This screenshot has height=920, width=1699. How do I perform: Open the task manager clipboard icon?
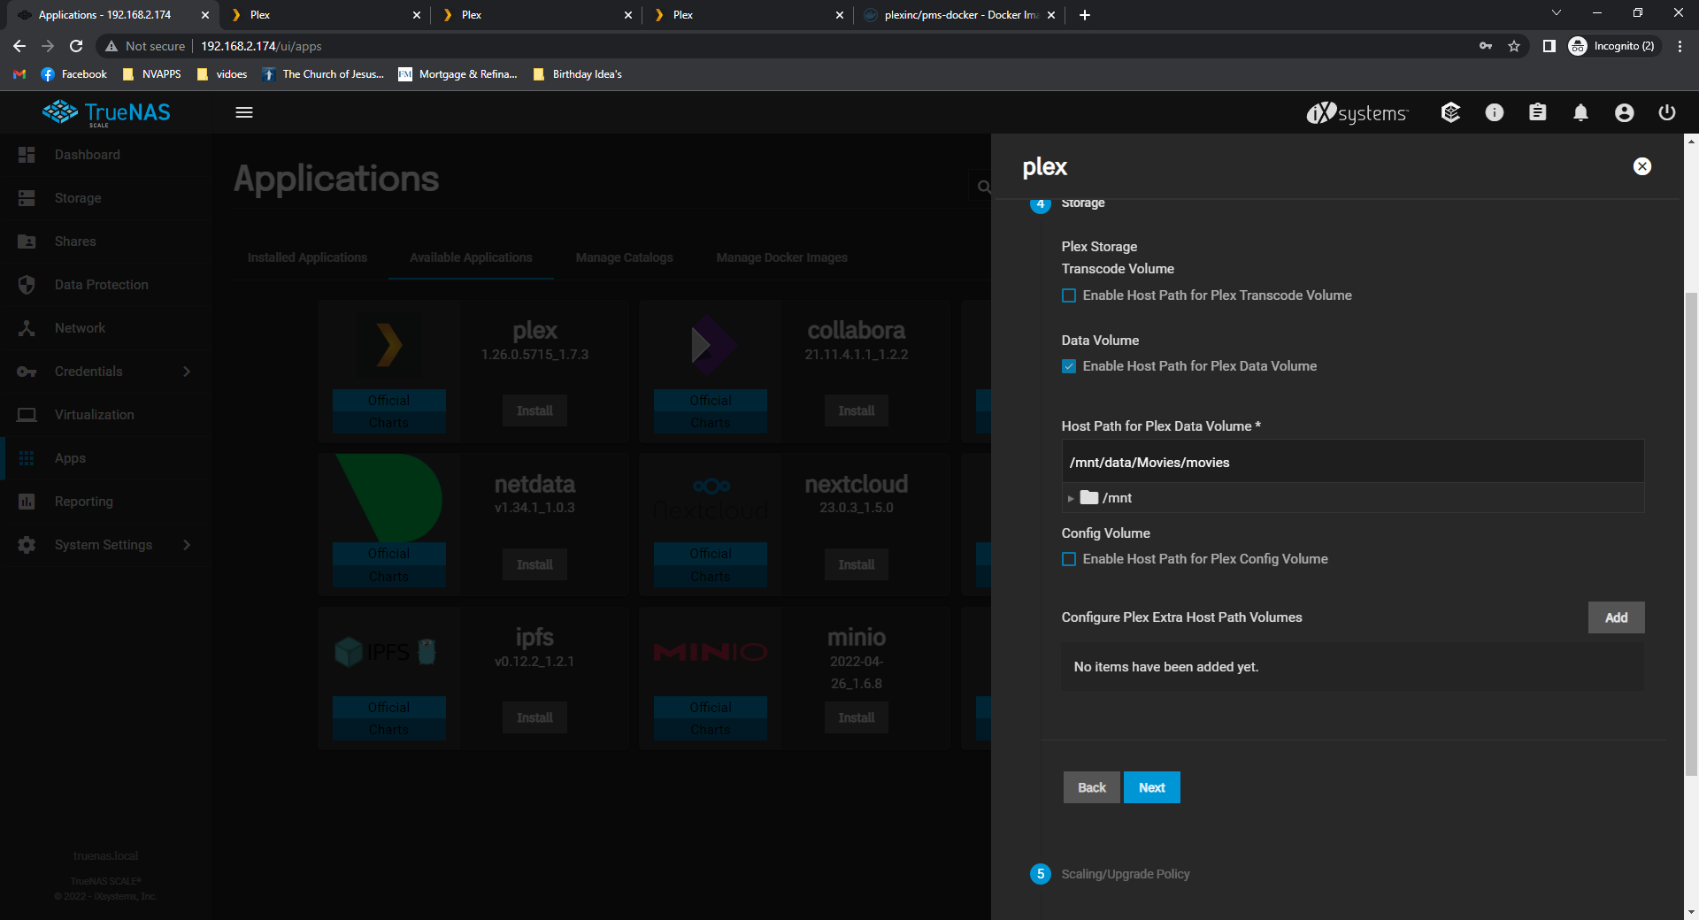pyautogui.click(x=1538, y=112)
